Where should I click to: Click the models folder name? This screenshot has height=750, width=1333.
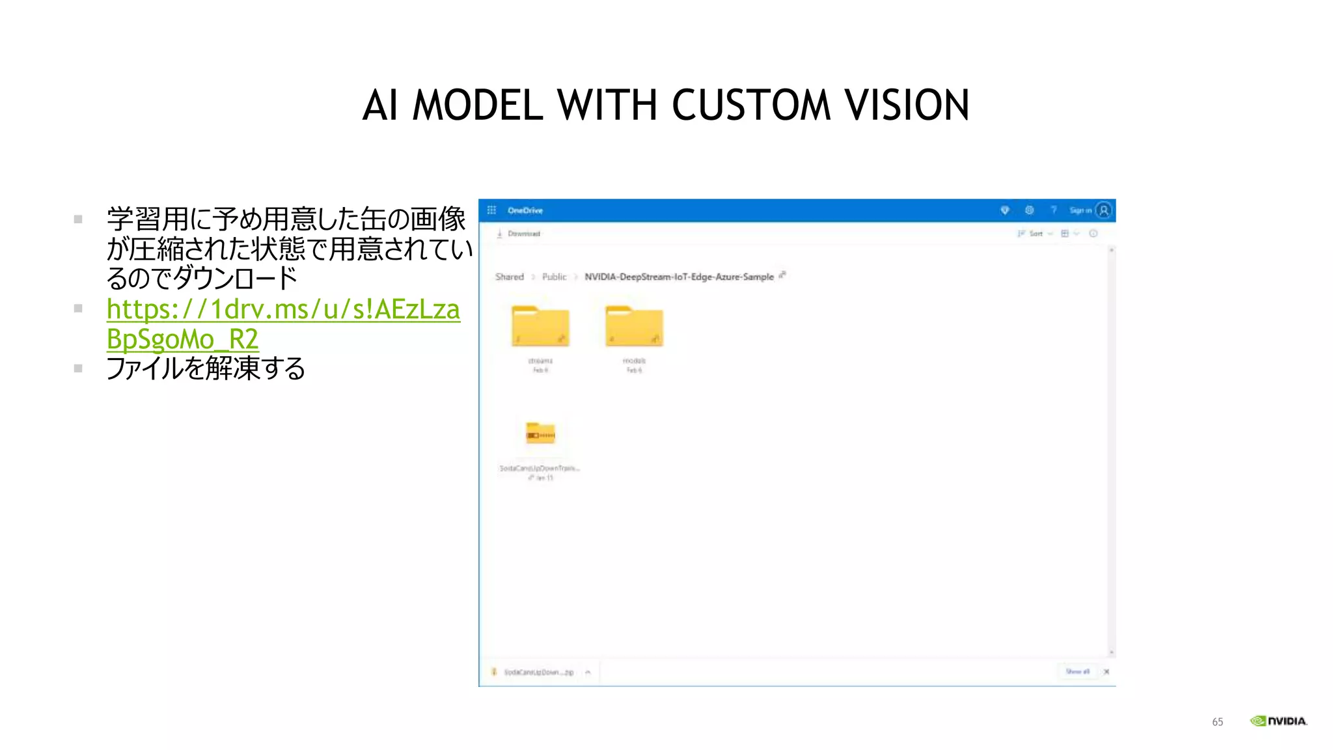point(634,361)
